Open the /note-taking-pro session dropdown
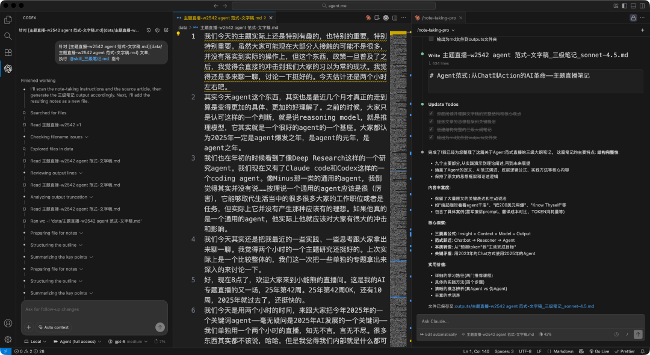The width and height of the screenshot is (650, 355). click(436, 30)
